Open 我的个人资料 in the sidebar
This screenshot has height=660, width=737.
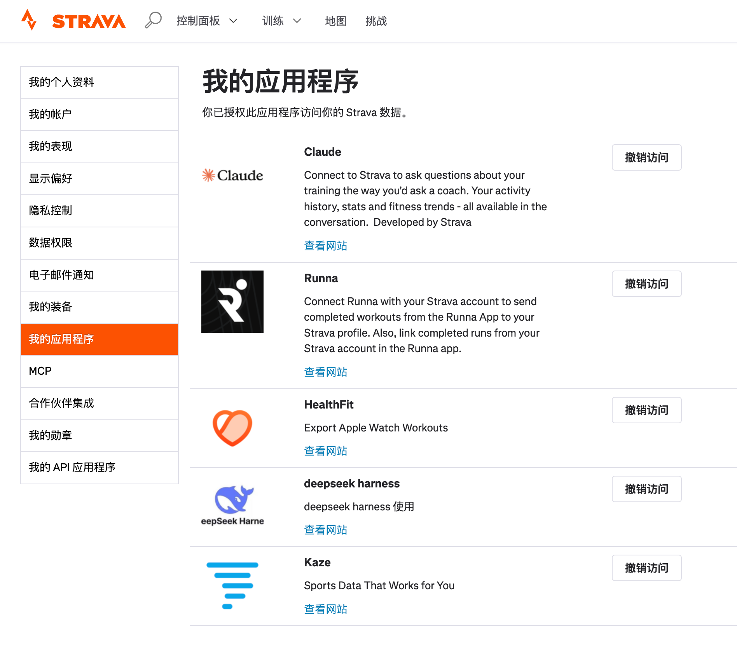tap(100, 82)
